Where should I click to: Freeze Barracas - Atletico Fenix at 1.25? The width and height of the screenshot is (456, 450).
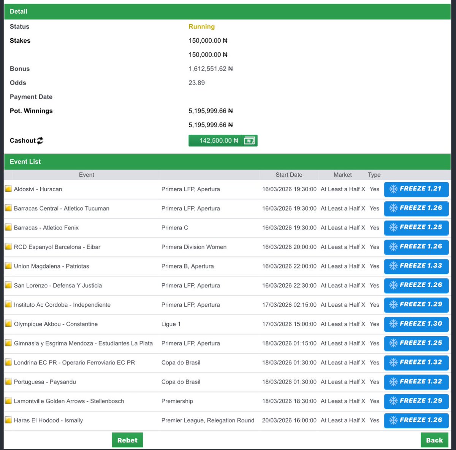416,227
